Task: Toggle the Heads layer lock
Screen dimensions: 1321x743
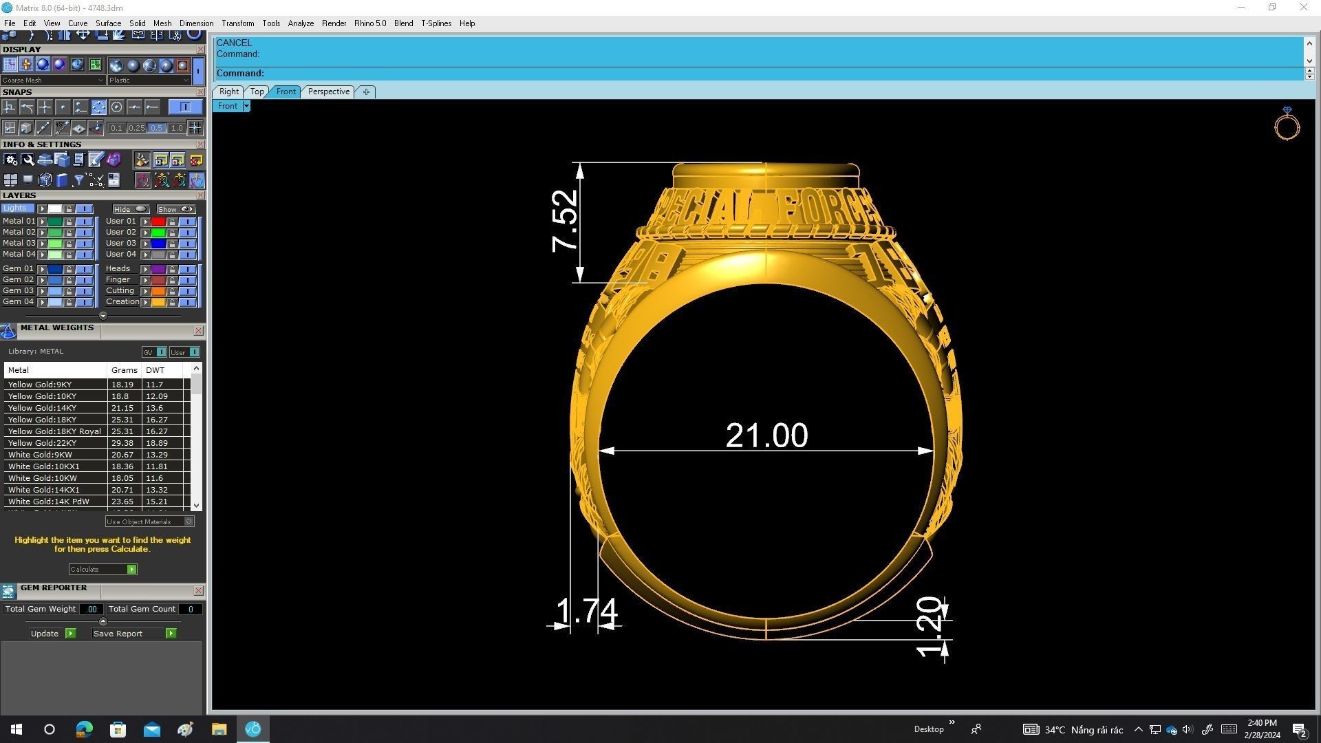Action: (x=172, y=269)
